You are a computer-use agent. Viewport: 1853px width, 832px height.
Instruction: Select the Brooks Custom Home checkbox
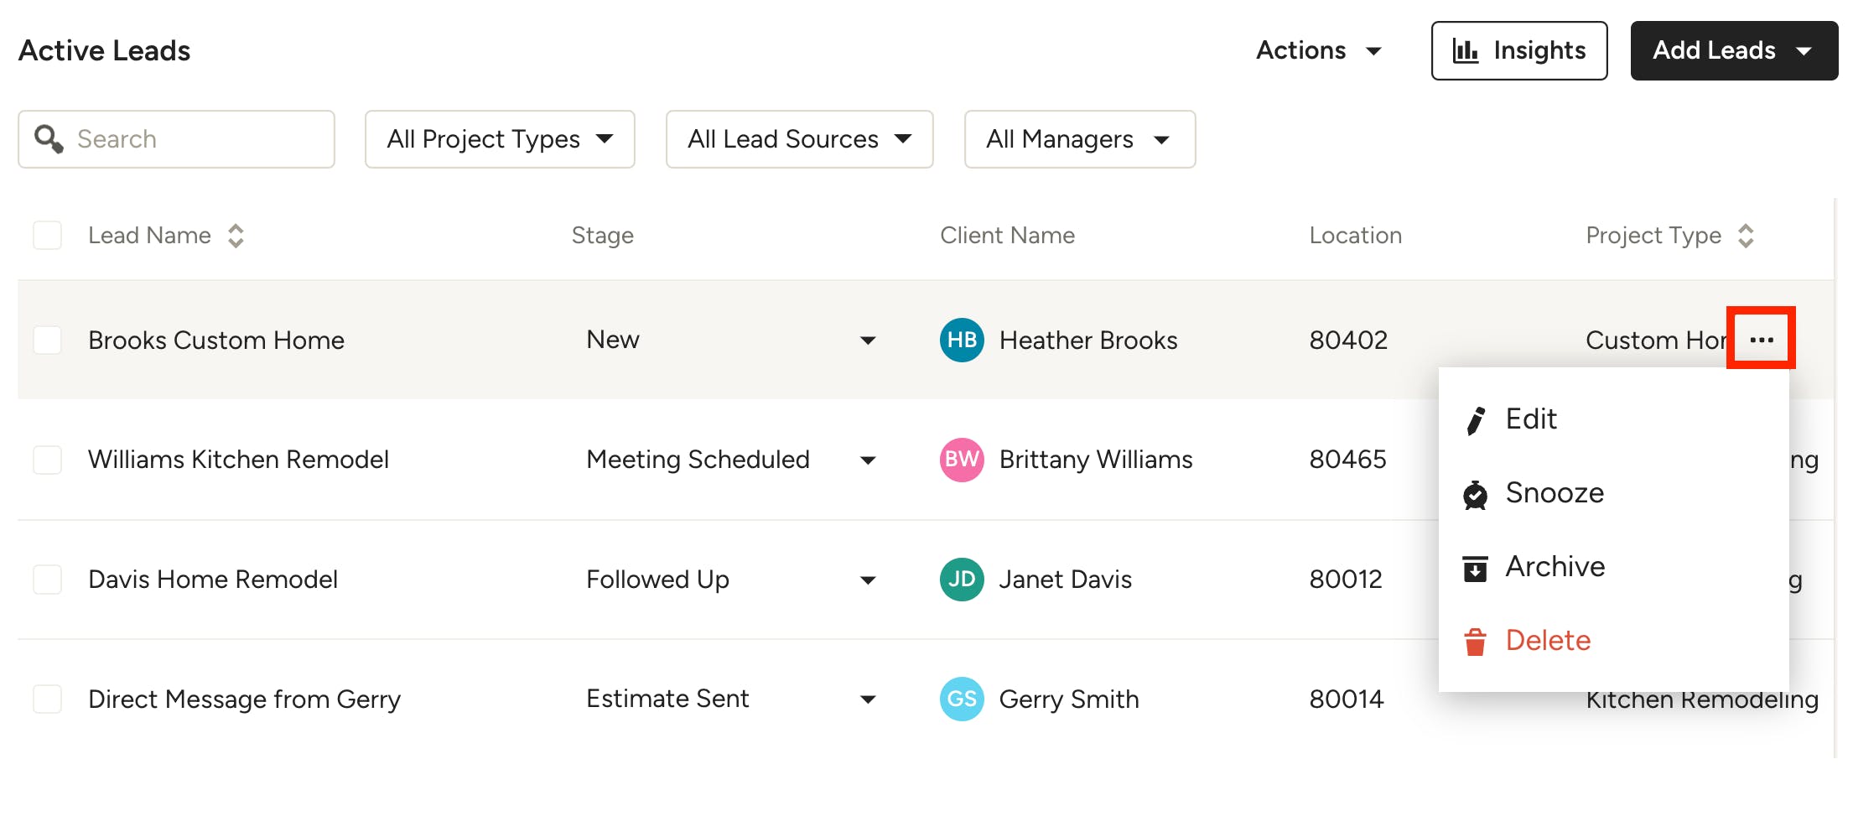pyautogui.click(x=48, y=340)
